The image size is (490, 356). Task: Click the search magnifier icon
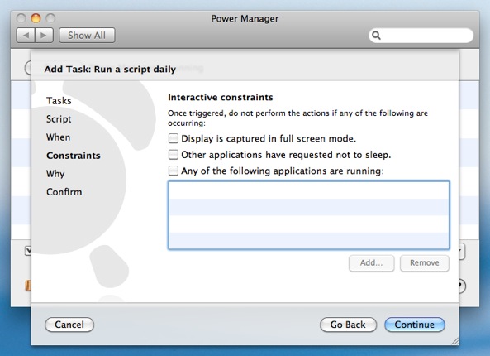[376, 36]
